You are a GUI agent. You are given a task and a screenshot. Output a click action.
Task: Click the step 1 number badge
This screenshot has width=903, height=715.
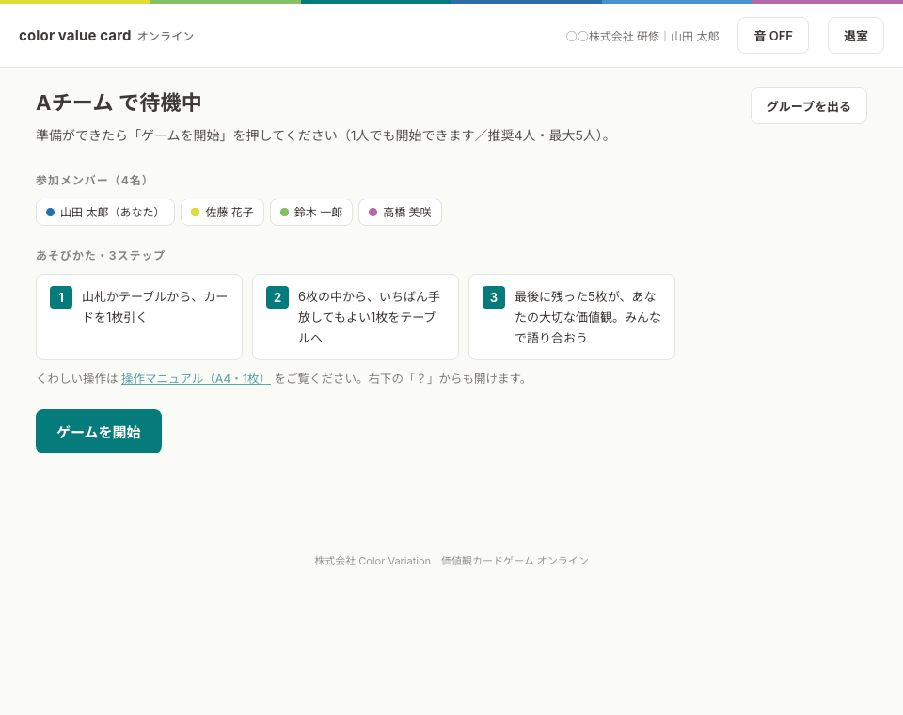pos(61,297)
